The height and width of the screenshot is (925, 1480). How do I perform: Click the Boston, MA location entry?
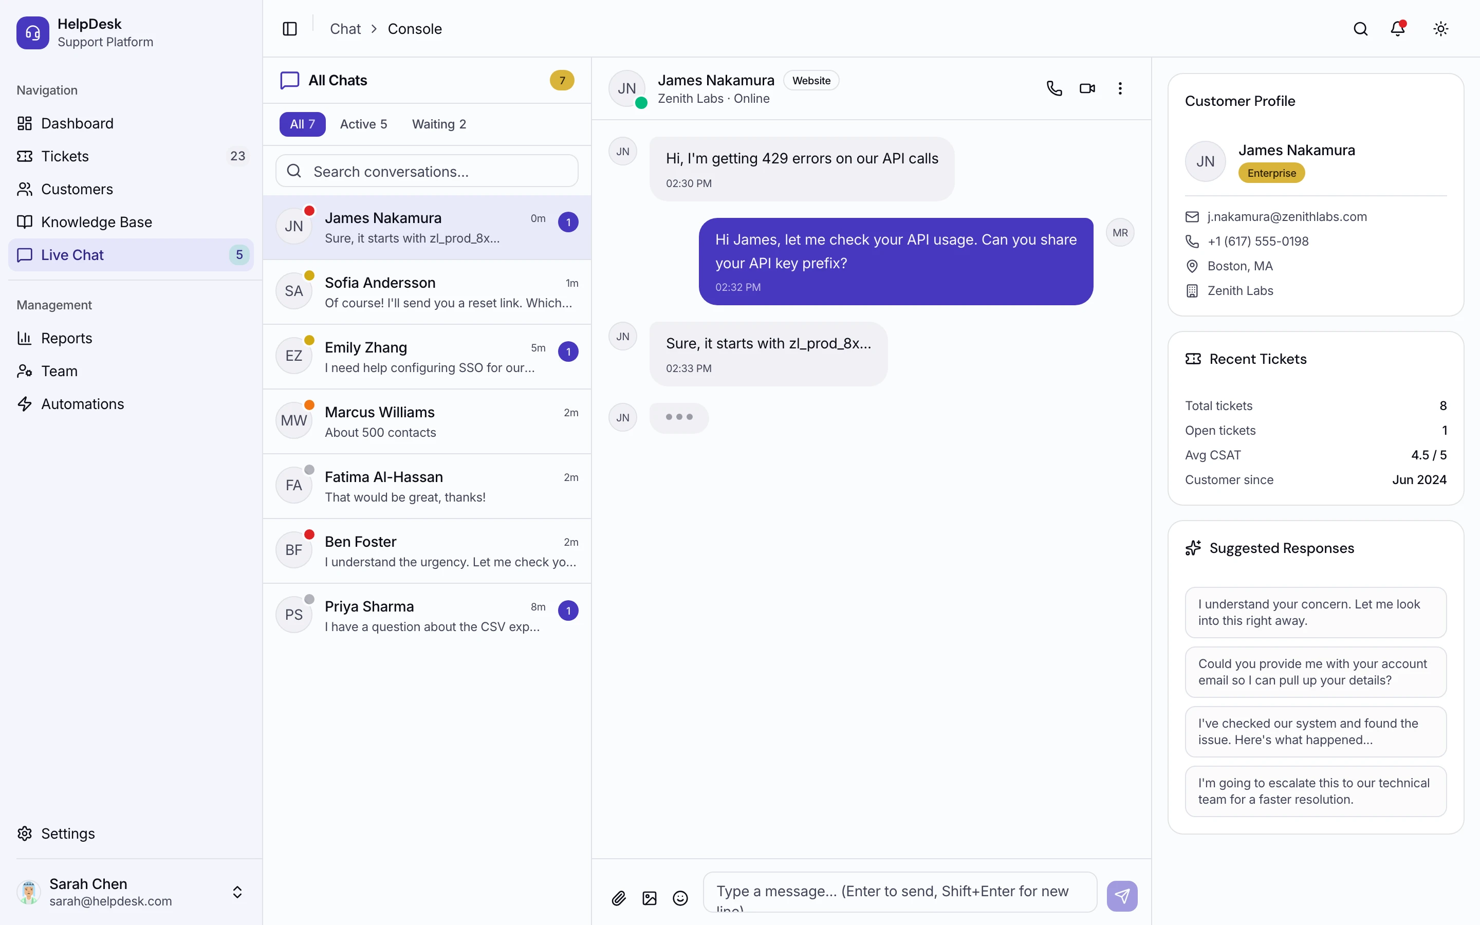pos(1239,266)
